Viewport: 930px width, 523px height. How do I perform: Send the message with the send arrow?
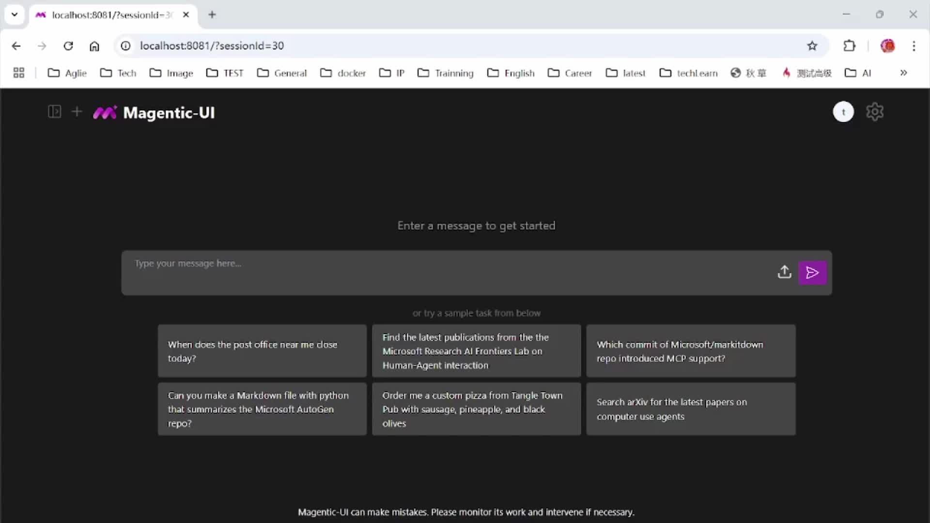click(x=813, y=273)
